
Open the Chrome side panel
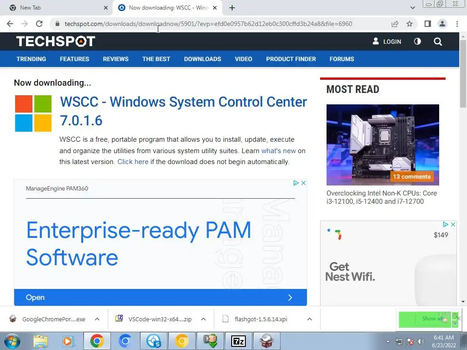pyautogui.click(x=428, y=24)
